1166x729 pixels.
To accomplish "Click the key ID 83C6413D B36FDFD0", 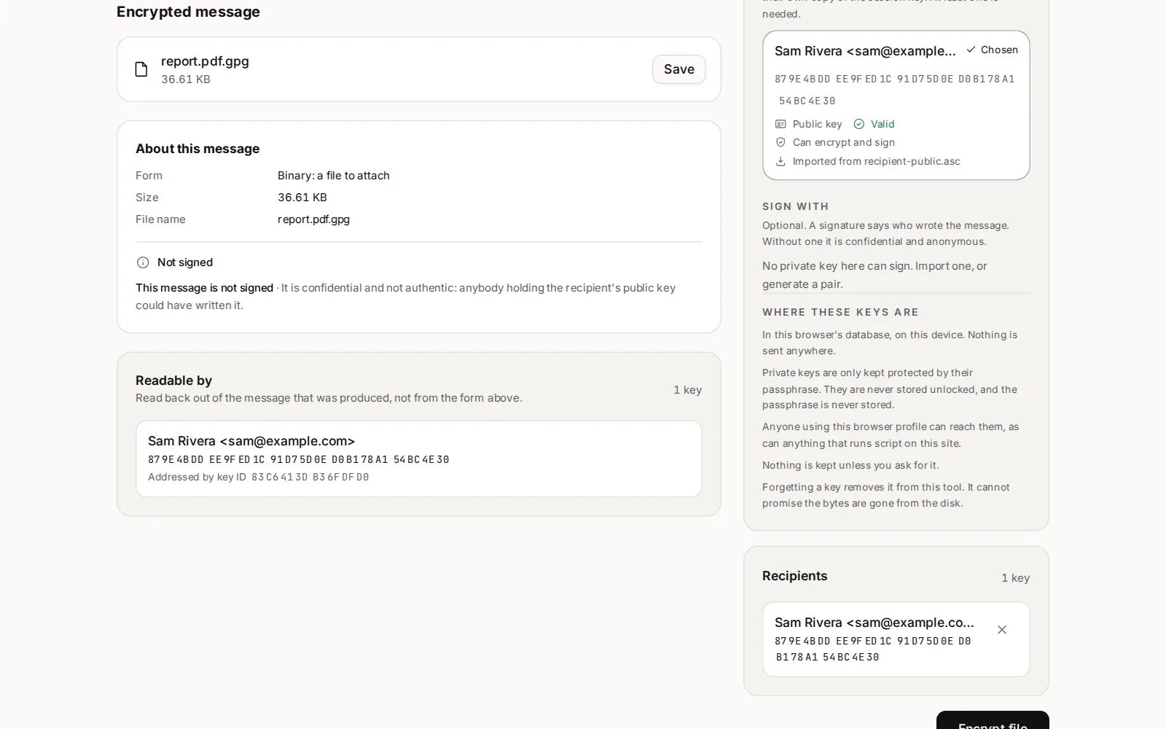I will tap(310, 477).
